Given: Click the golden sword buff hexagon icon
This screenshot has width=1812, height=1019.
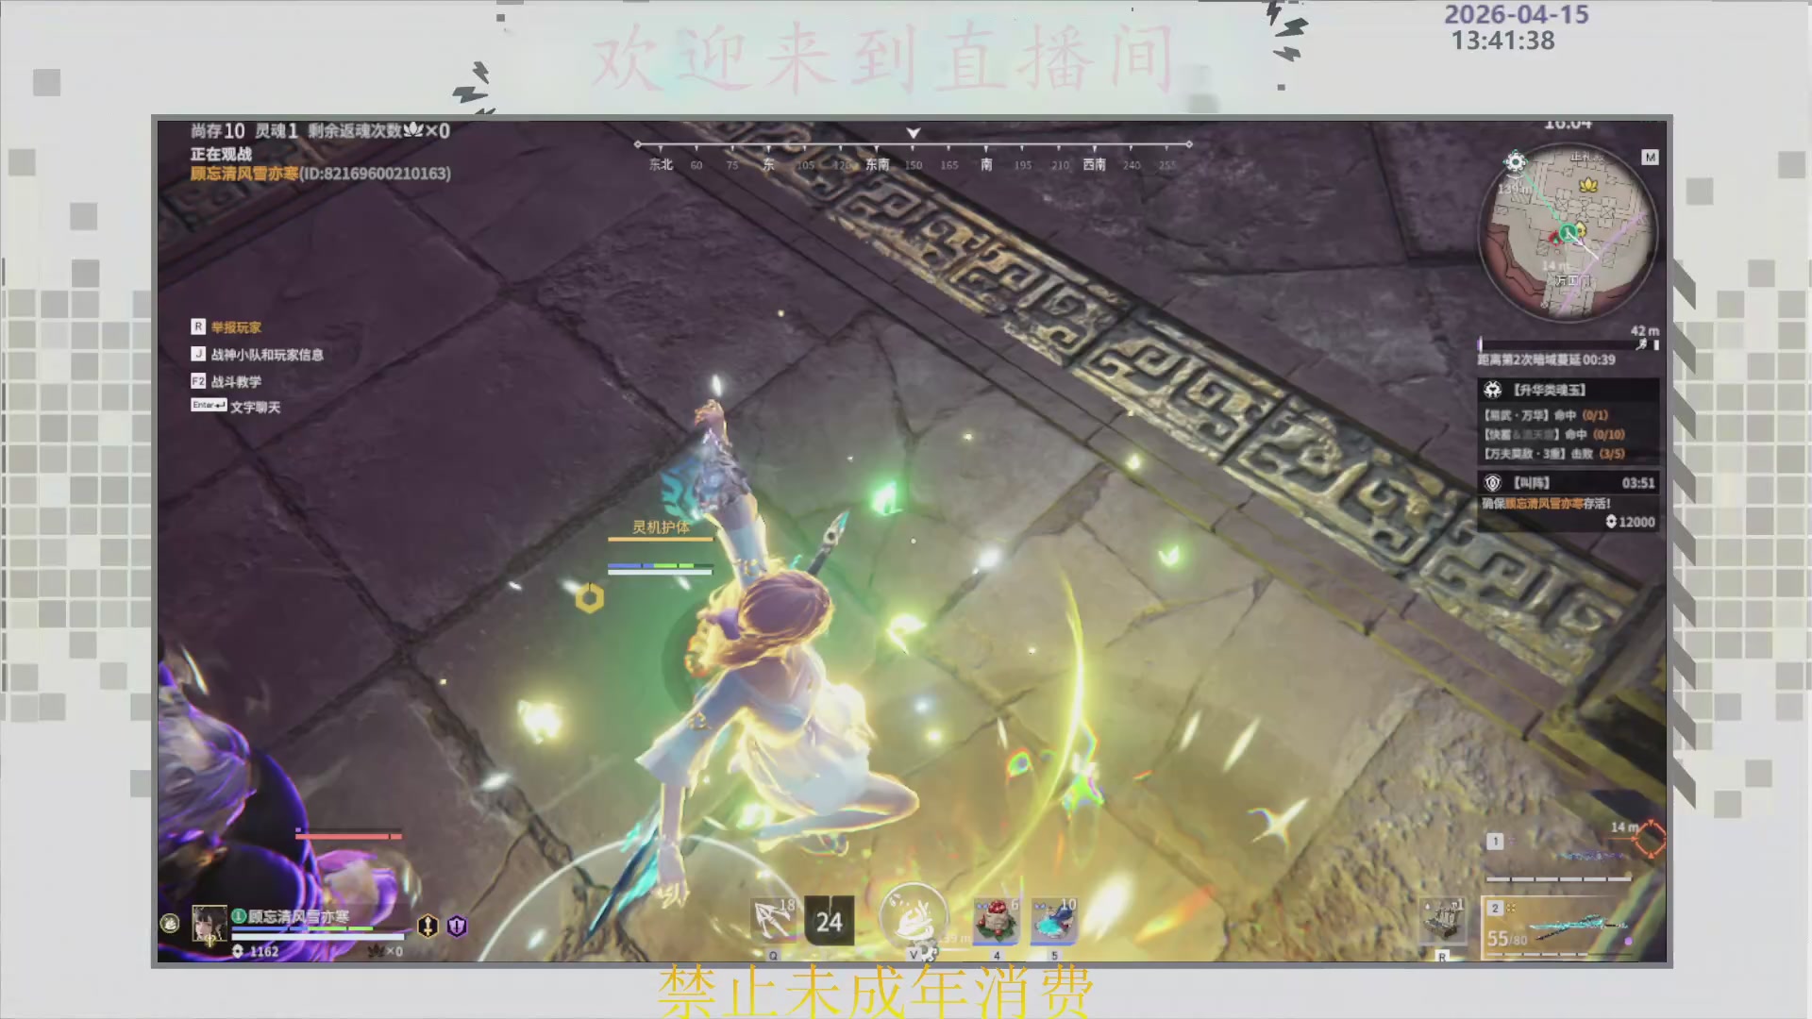Looking at the screenshot, I should 428,926.
